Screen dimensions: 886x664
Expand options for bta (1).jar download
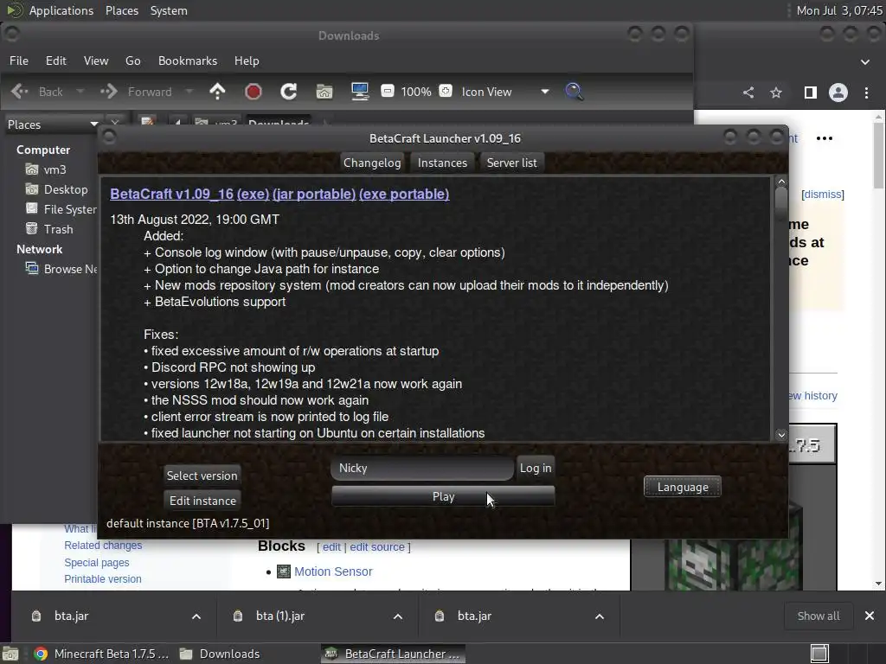tap(398, 616)
